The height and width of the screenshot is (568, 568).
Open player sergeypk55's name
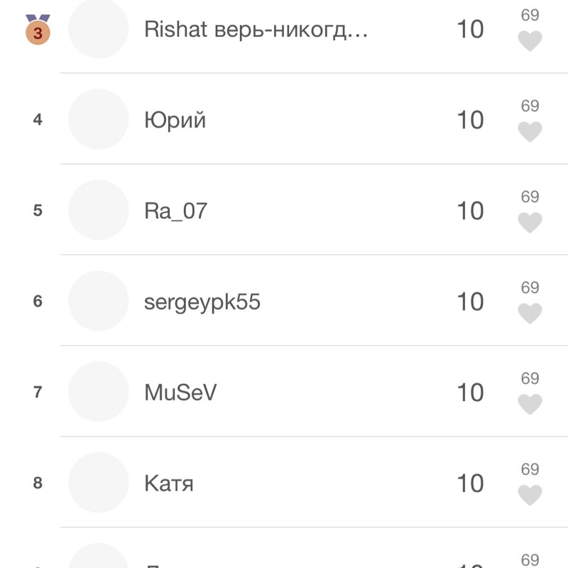click(202, 302)
